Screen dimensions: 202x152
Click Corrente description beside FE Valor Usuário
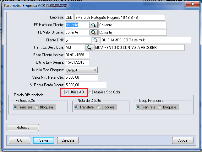tap(133, 32)
